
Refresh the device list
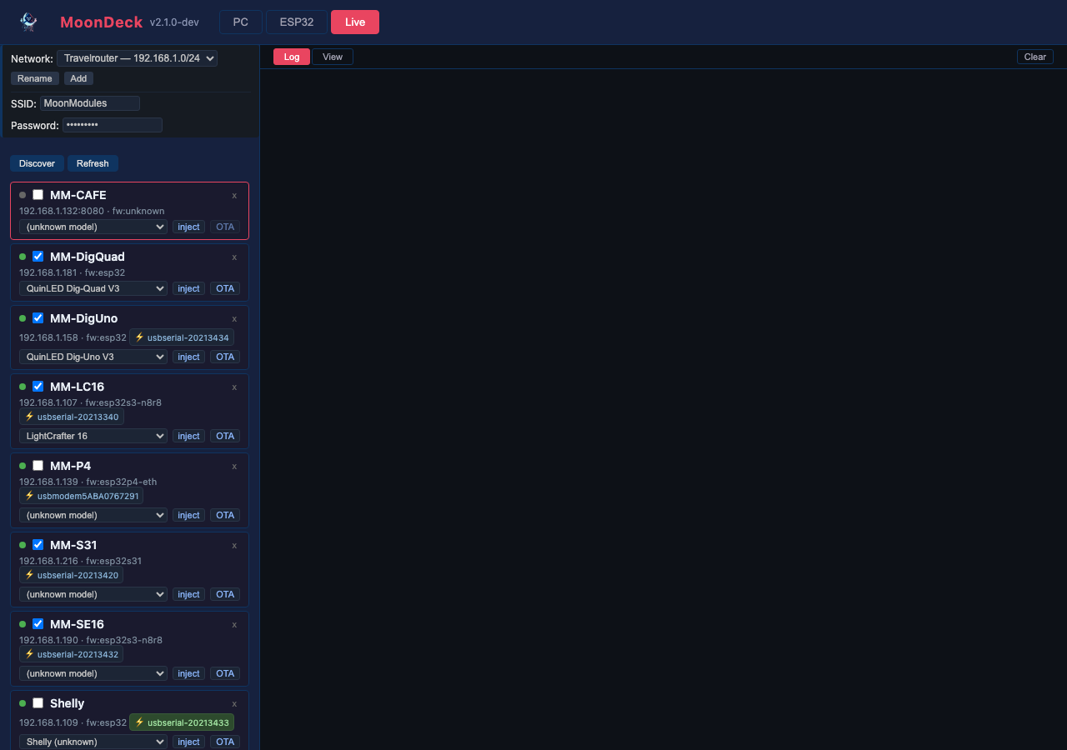tap(93, 163)
